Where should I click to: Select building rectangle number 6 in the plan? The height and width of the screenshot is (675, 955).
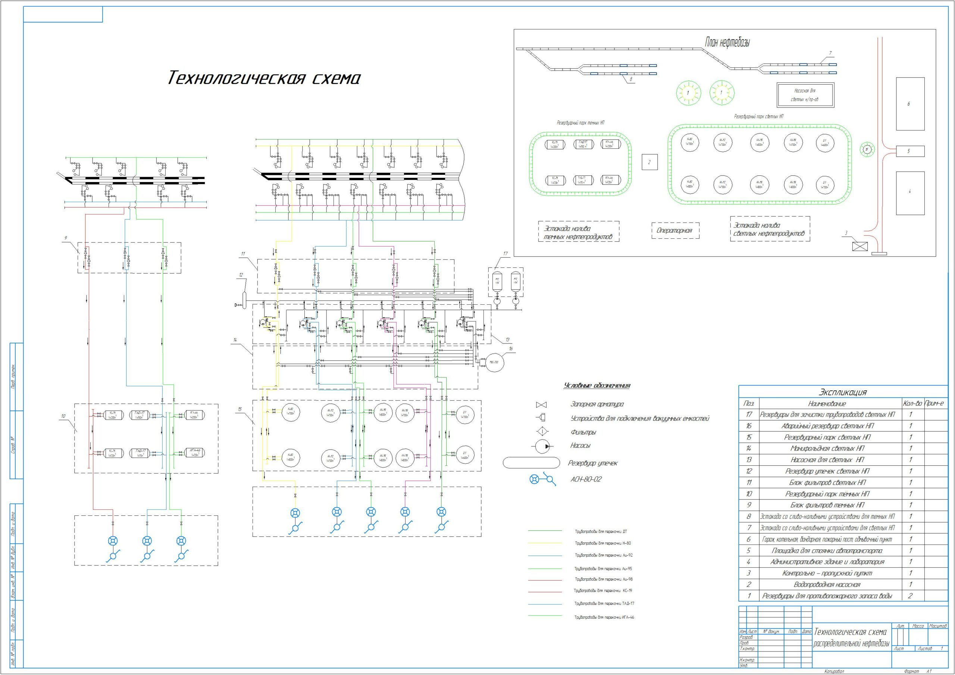click(911, 104)
